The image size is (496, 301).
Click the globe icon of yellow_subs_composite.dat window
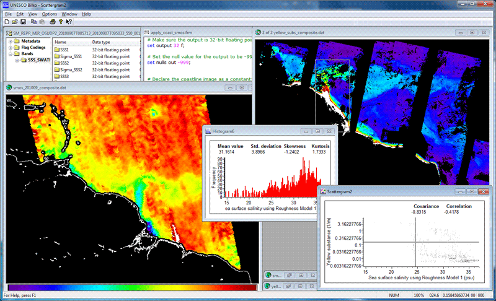tap(258, 32)
